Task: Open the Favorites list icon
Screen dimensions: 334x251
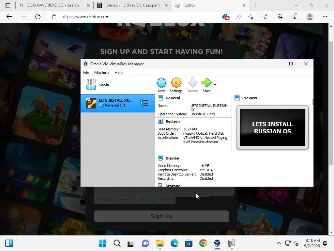Action: (x=266, y=17)
